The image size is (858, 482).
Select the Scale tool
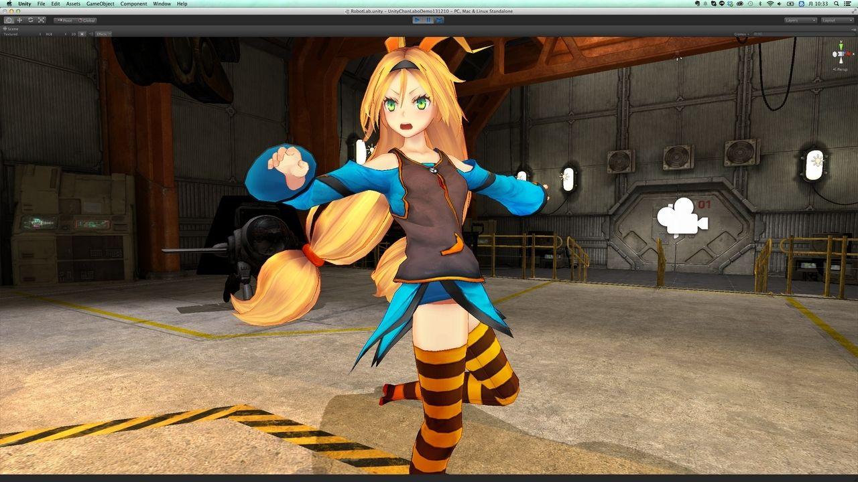[x=41, y=20]
